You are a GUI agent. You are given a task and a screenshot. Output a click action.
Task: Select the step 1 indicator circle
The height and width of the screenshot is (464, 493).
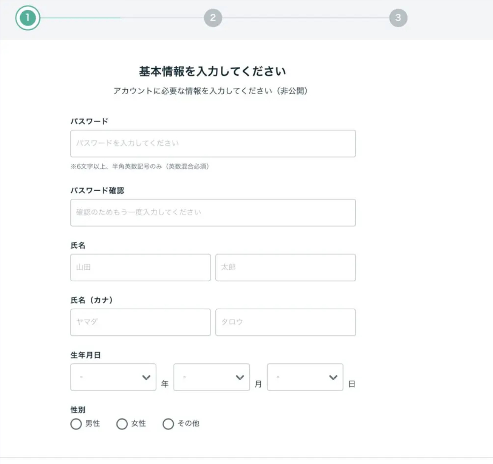click(x=27, y=18)
